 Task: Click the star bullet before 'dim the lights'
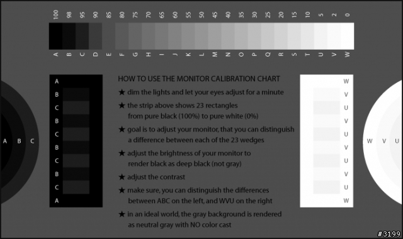(122, 92)
